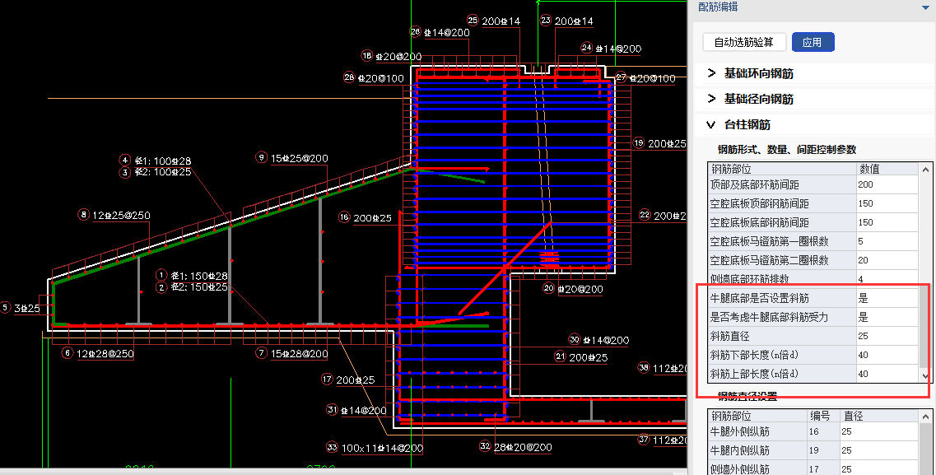Viewport: 936px width, 475px height.
Task: Edit the 斜筋直径 value cell
Action: (x=886, y=336)
